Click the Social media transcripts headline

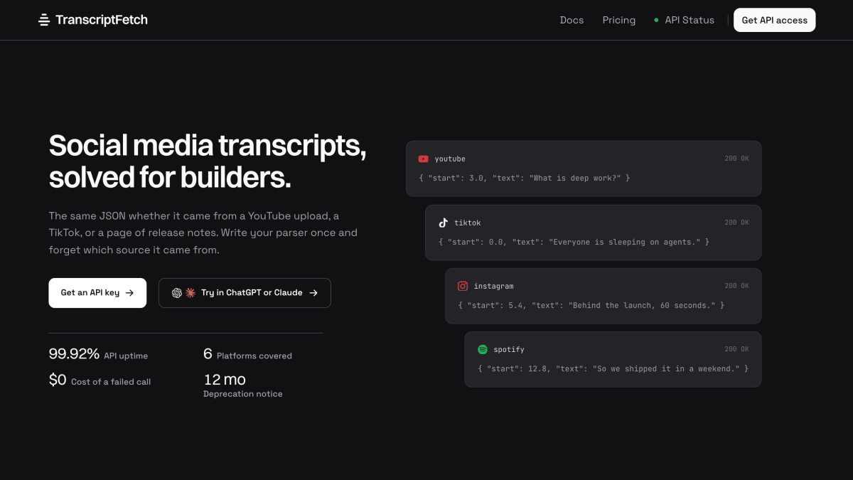[208, 161]
